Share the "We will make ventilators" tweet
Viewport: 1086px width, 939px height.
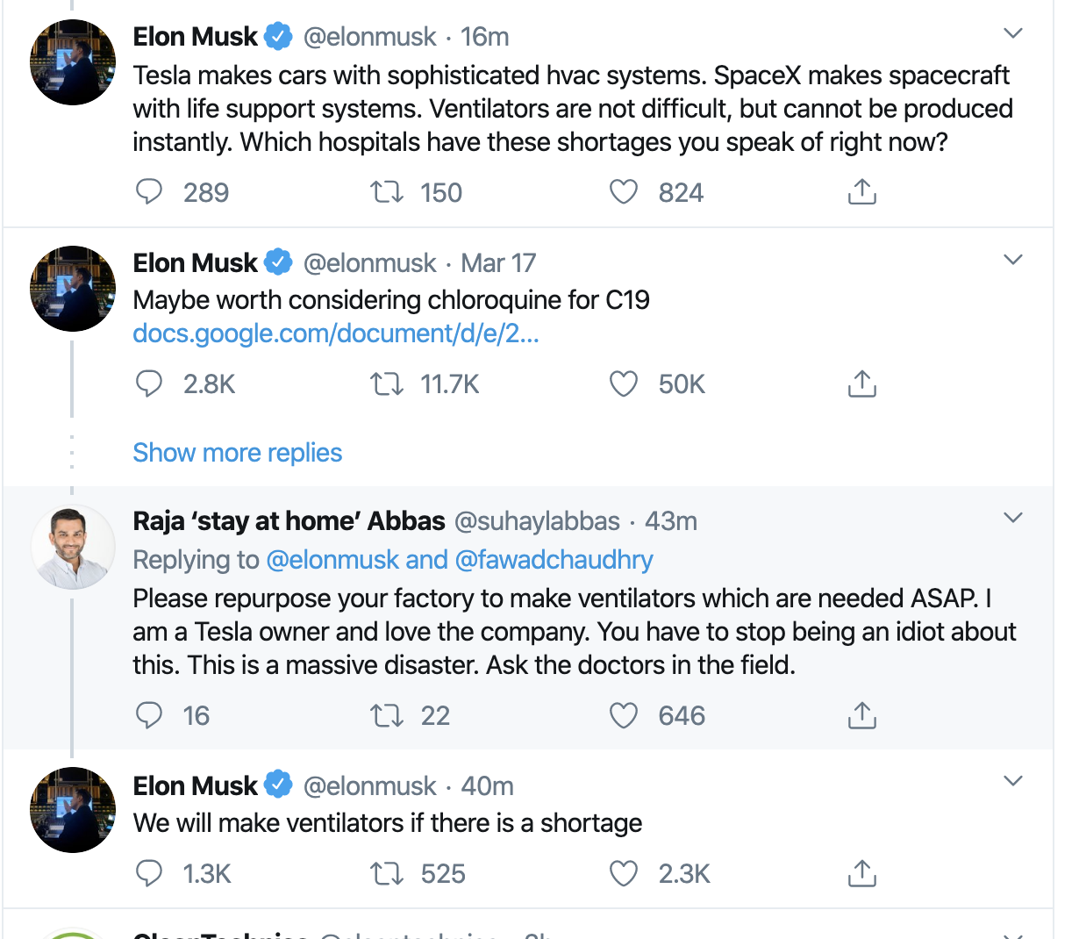[861, 873]
